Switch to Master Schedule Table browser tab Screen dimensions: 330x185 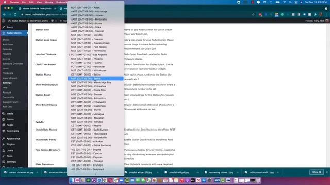point(37,8)
